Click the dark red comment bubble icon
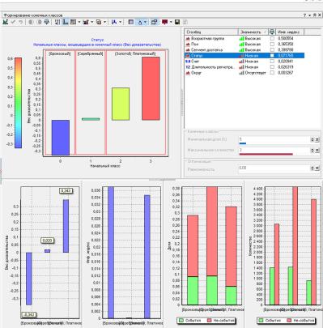Screen dimensions: 323x328 point(164,23)
